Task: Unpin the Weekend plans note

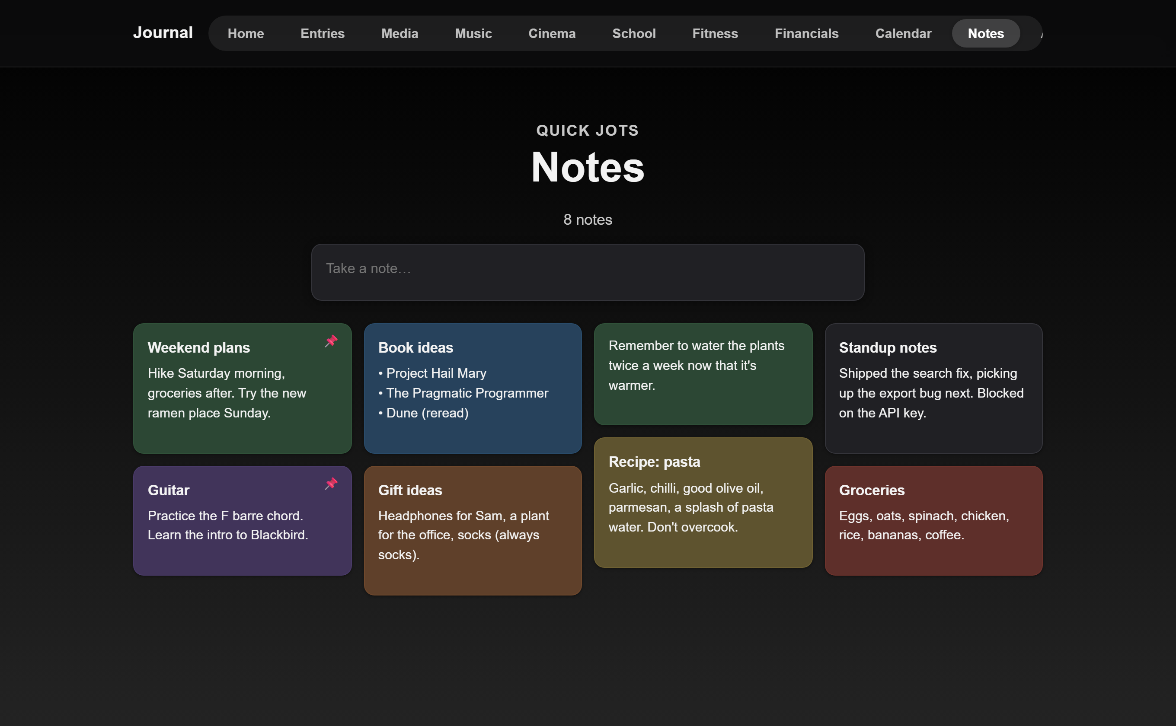Action: [331, 341]
